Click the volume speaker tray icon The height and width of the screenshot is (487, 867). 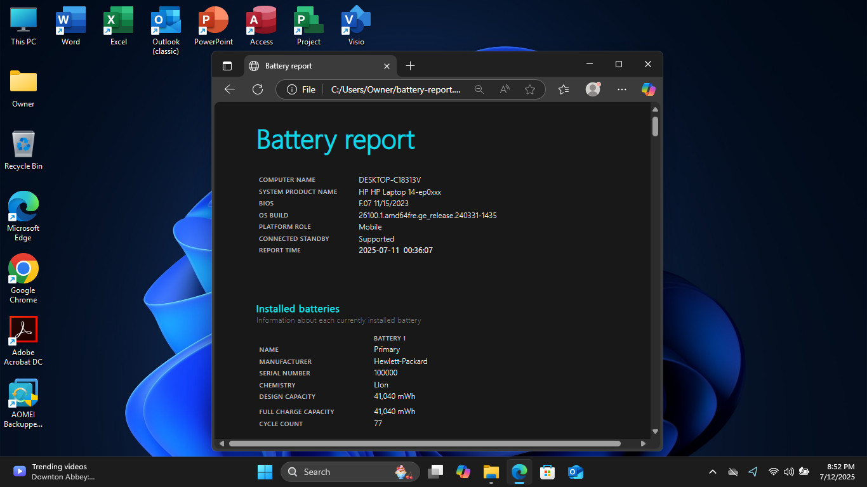point(789,472)
